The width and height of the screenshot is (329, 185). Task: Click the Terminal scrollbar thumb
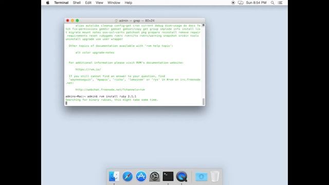point(204,102)
